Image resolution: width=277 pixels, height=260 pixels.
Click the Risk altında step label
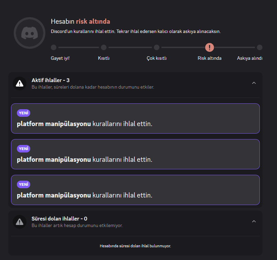(210, 58)
